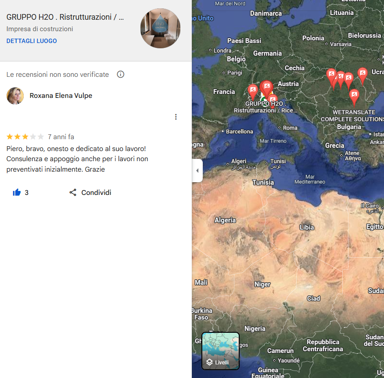384x378 pixels.
Task: Click the Condividi share button
Action: tap(90, 193)
